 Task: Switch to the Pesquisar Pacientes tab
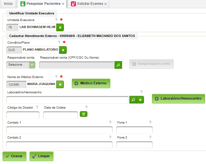tap(42, 4)
